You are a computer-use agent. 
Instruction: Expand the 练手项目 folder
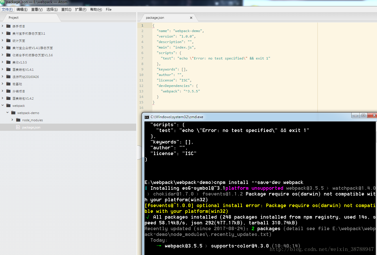click(x=3, y=26)
